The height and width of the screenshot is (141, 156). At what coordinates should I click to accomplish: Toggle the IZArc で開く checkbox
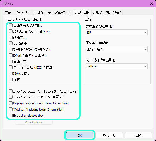[x=11, y=74]
